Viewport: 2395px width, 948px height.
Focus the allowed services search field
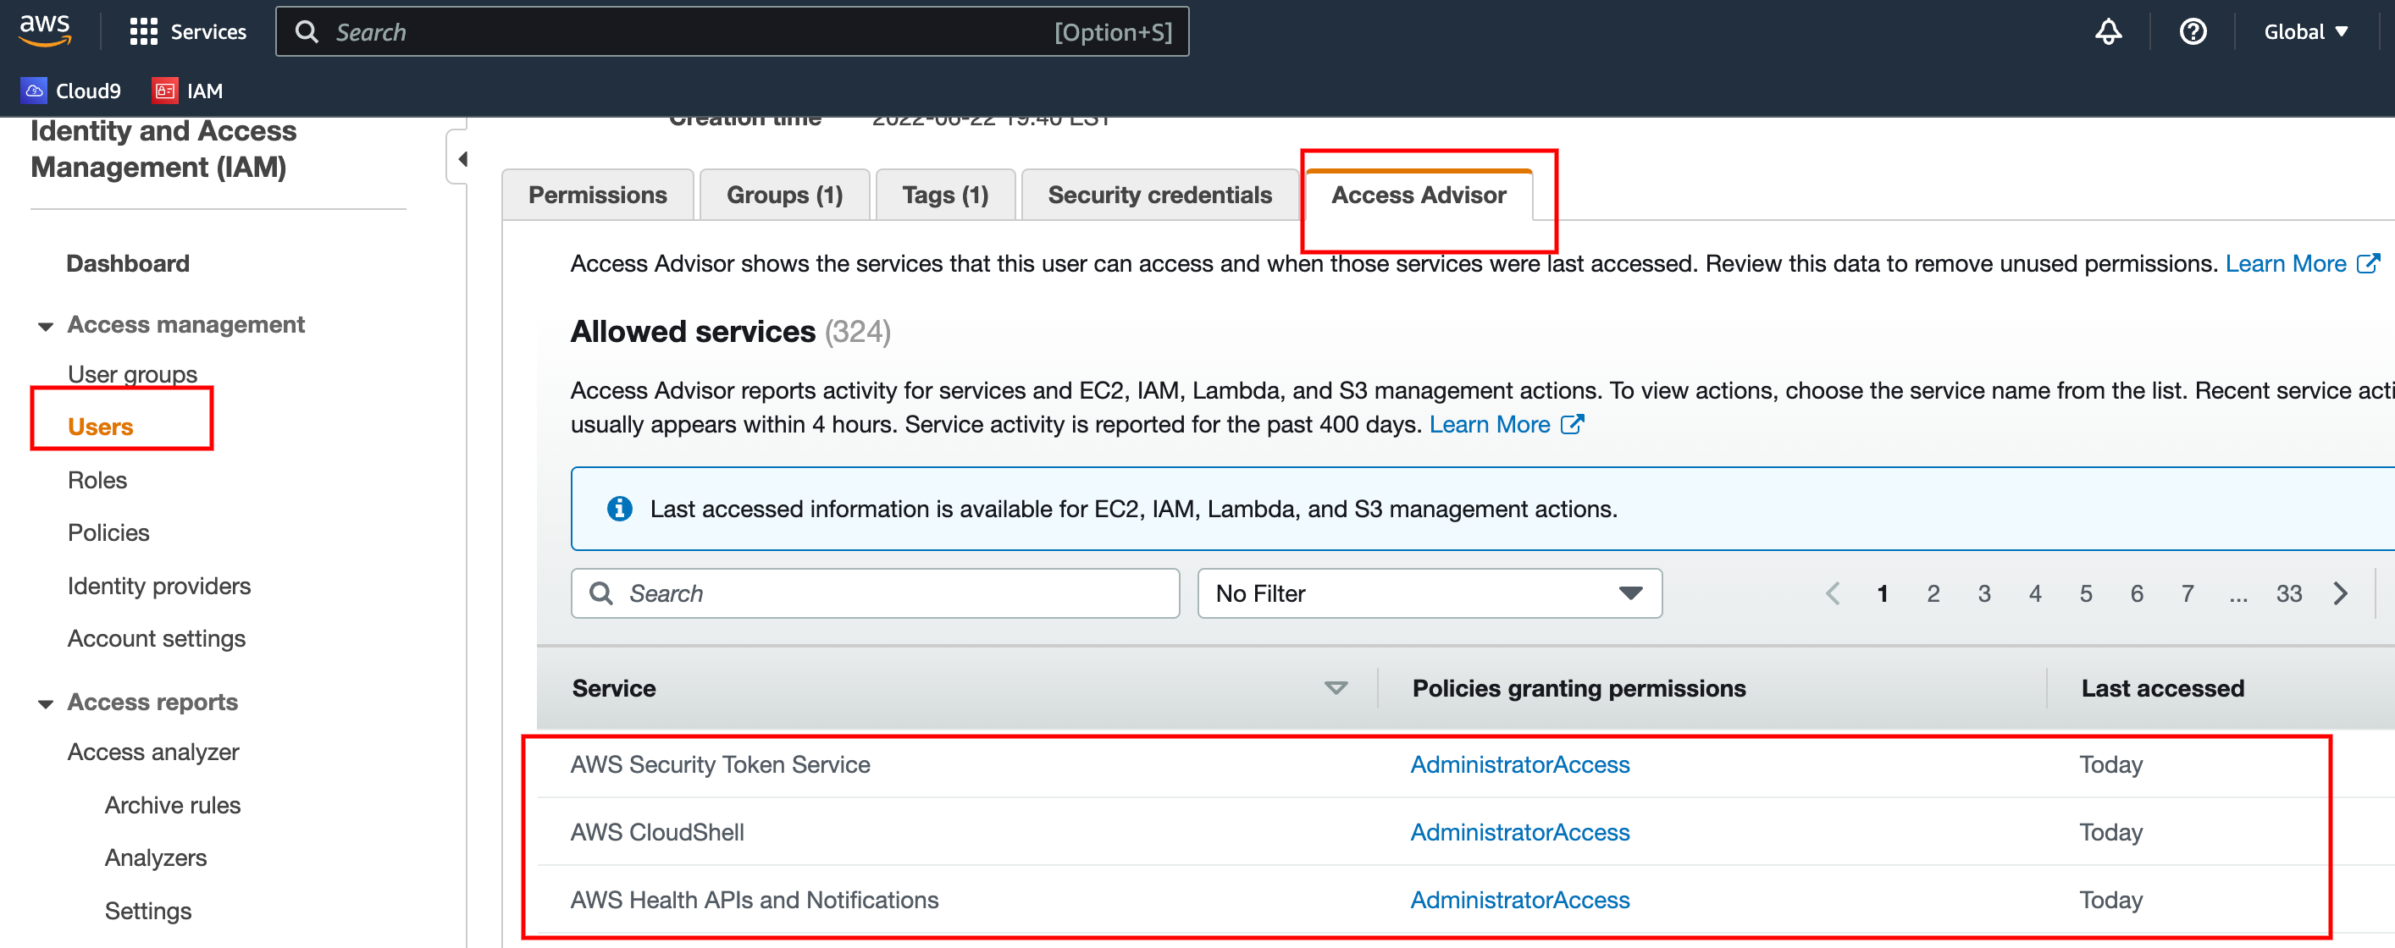point(875,593)
